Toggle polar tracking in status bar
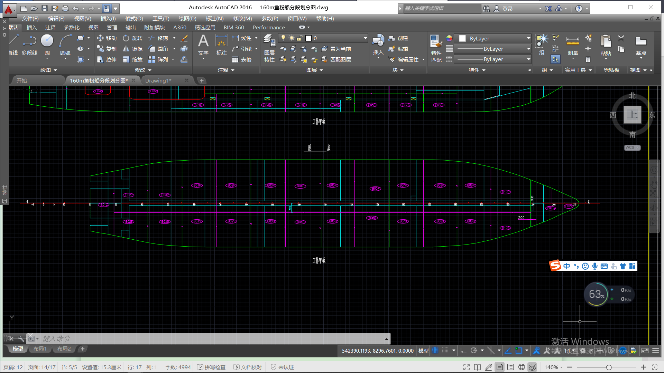This screenshot has height=373, width=664. tap(474, 351)
